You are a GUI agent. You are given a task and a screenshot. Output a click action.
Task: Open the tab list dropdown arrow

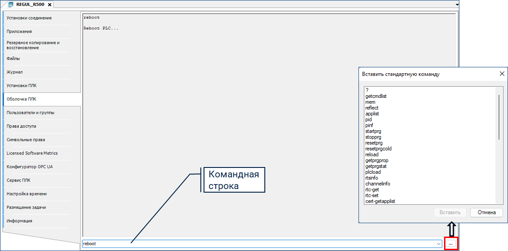[457, 4]
